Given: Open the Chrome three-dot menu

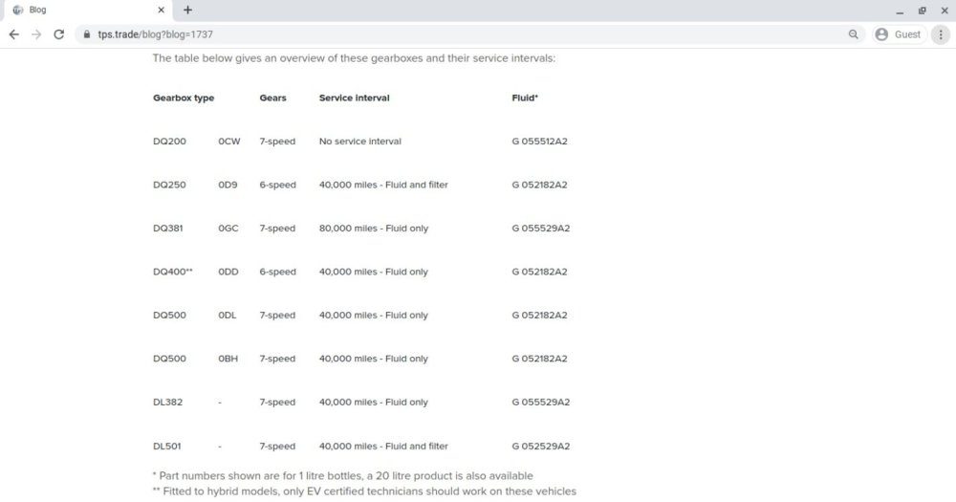Looking at the screenshot, I should point(941,34).
